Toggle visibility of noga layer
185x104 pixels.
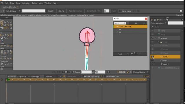[x=152, y=60]
